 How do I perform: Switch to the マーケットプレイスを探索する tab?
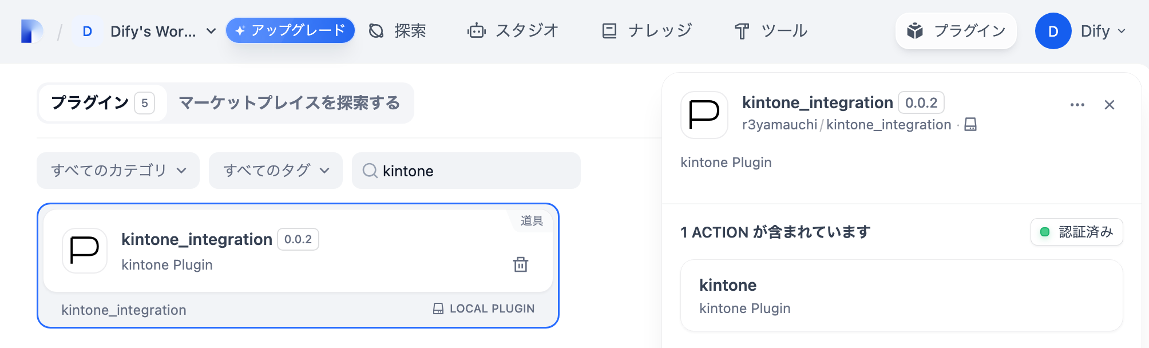click(291, 103)
